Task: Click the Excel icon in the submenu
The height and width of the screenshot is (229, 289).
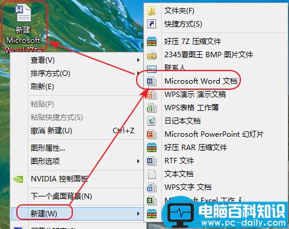Action: pyautogui.click(x=152, y=201)
